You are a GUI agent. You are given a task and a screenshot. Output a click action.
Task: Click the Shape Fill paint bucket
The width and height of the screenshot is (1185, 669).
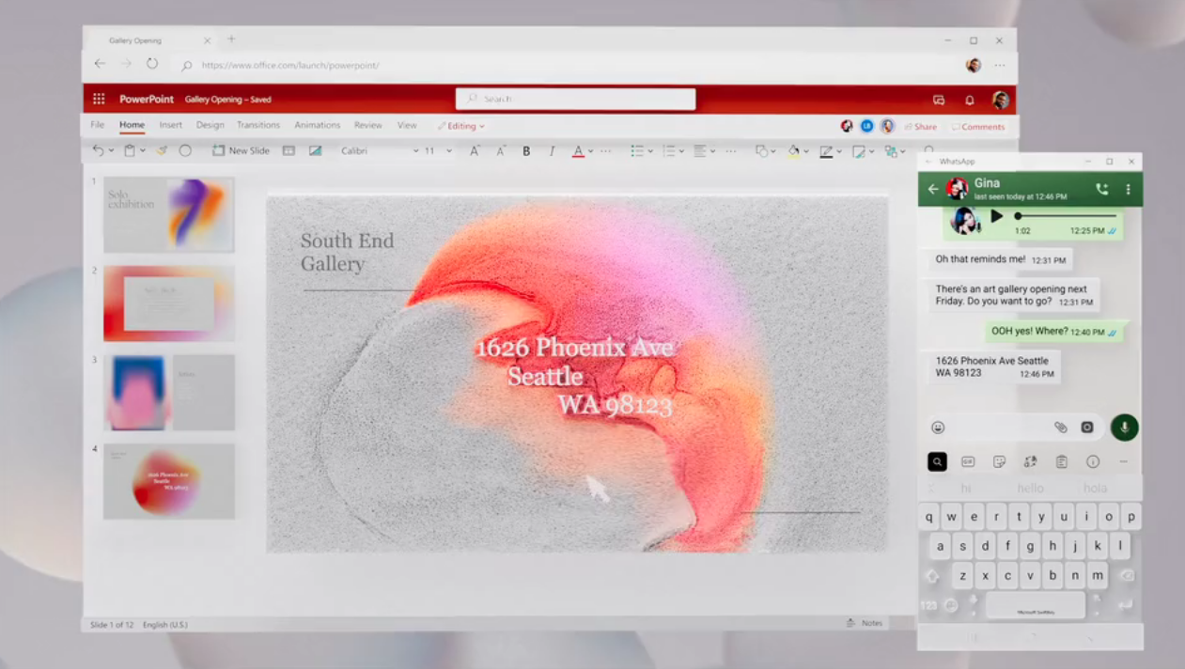[x=793, y=150]
